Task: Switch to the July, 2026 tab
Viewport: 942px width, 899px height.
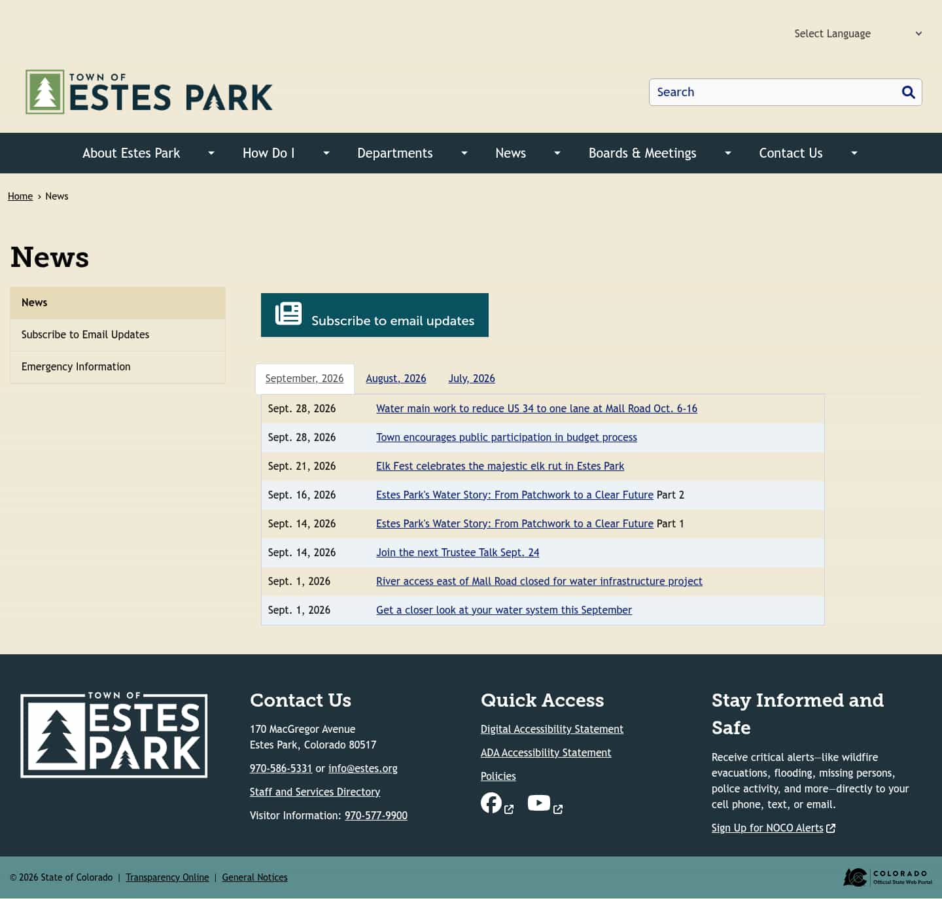Action: (472, 378)
